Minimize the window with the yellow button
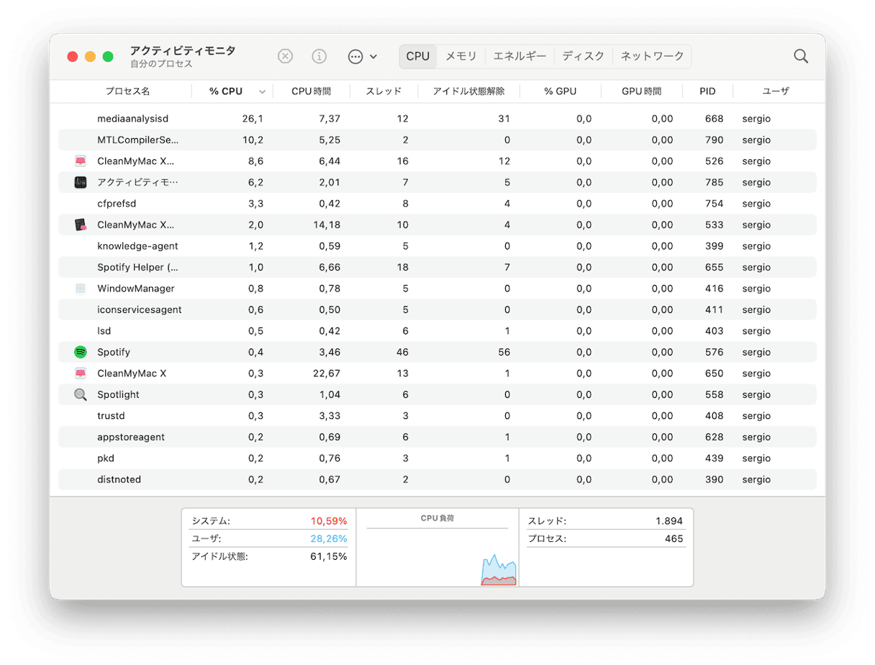 [x=91, y=56]
